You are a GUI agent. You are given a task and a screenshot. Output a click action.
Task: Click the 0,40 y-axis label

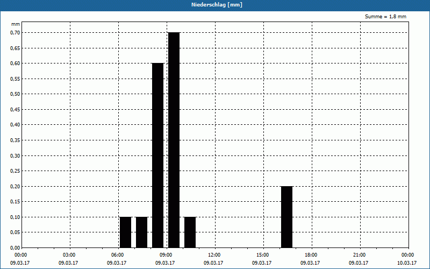[x=15, y=125]
